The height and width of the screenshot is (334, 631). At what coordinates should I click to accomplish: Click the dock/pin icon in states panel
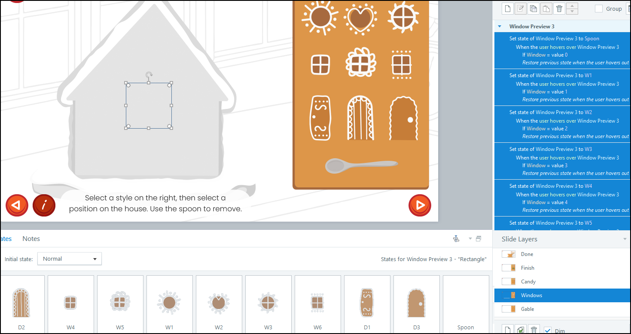coord(457,239)
